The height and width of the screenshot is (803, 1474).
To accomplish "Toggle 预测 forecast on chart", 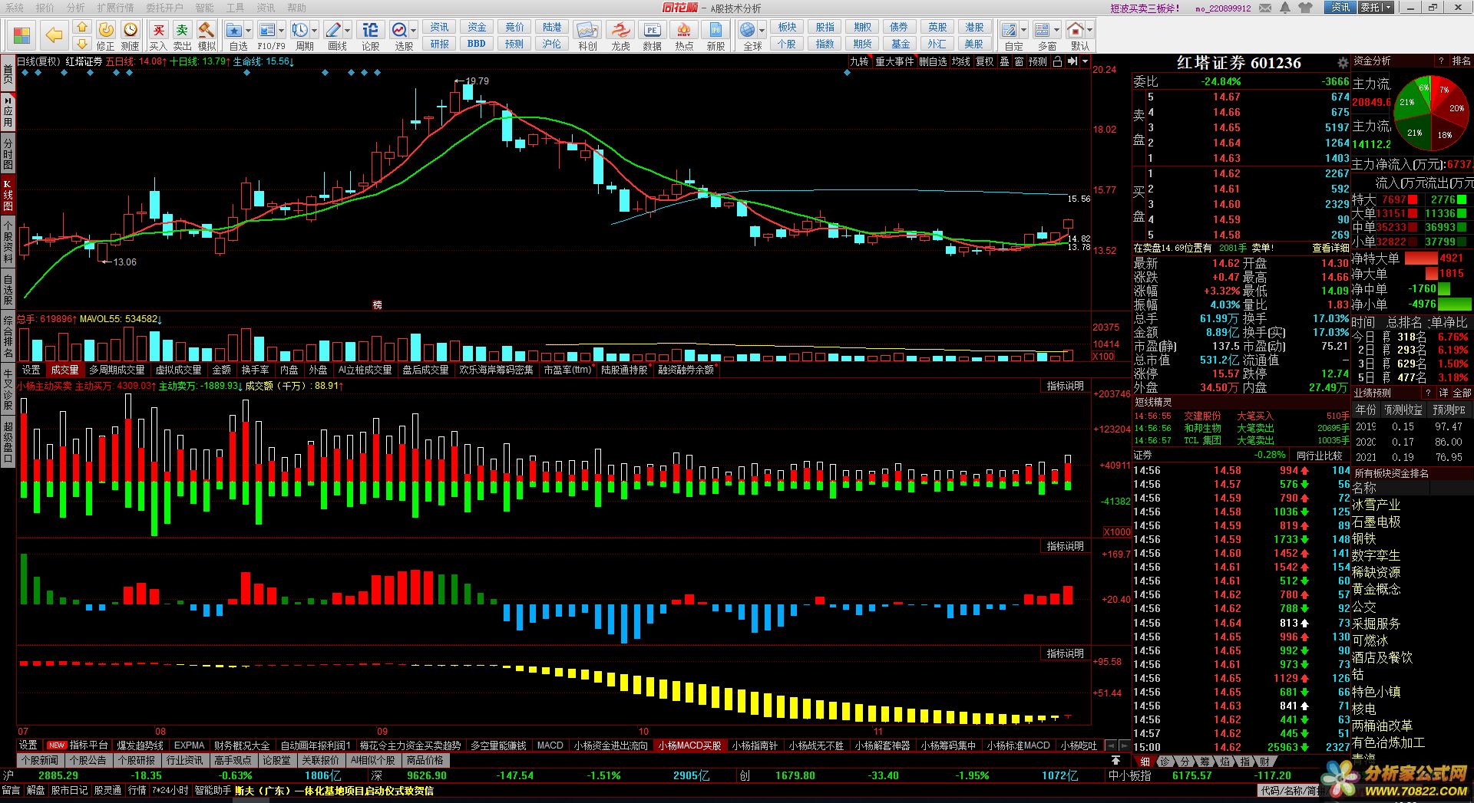I will point(1038,61).
